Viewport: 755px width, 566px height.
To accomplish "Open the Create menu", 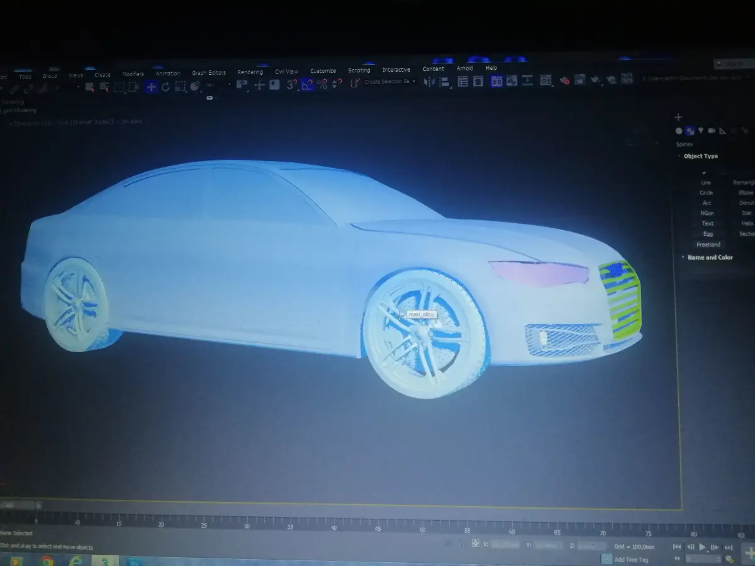I will click(x=103, y=74).
